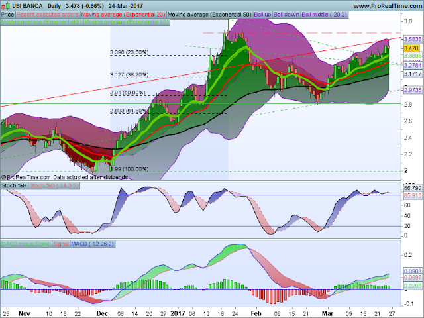Click the Feb label on time axis
424x318 pixels.
pyautogui.click(x=256, y=313)
